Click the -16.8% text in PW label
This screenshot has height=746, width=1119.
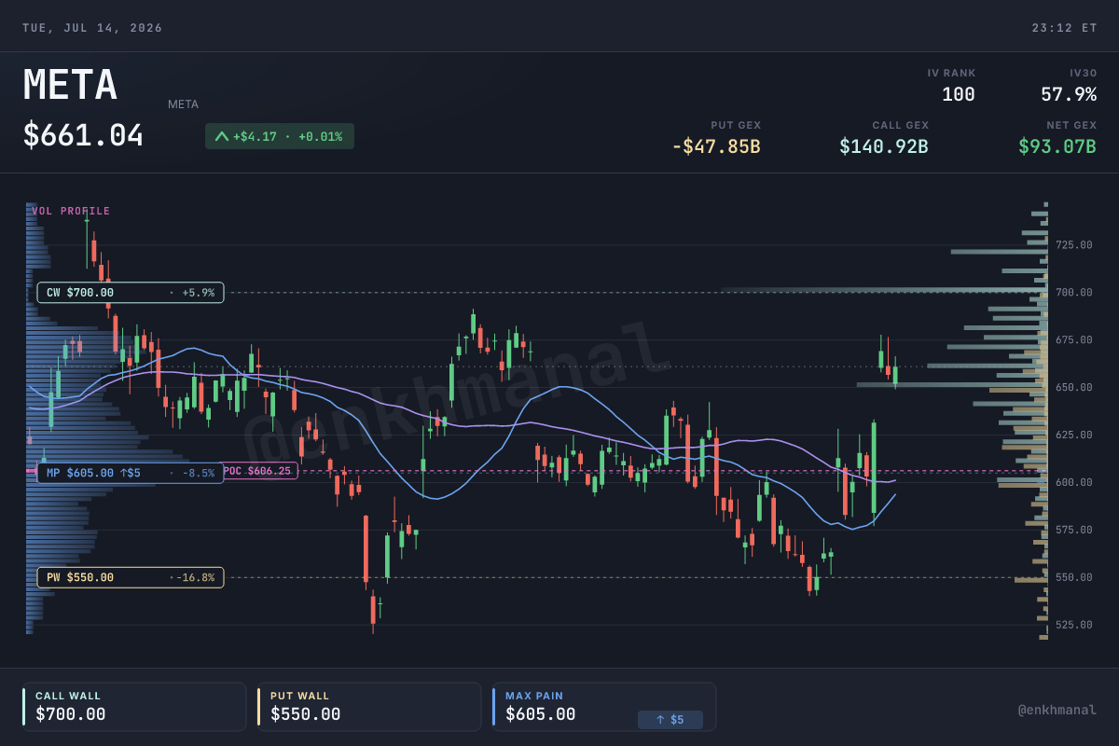point(195,577)
